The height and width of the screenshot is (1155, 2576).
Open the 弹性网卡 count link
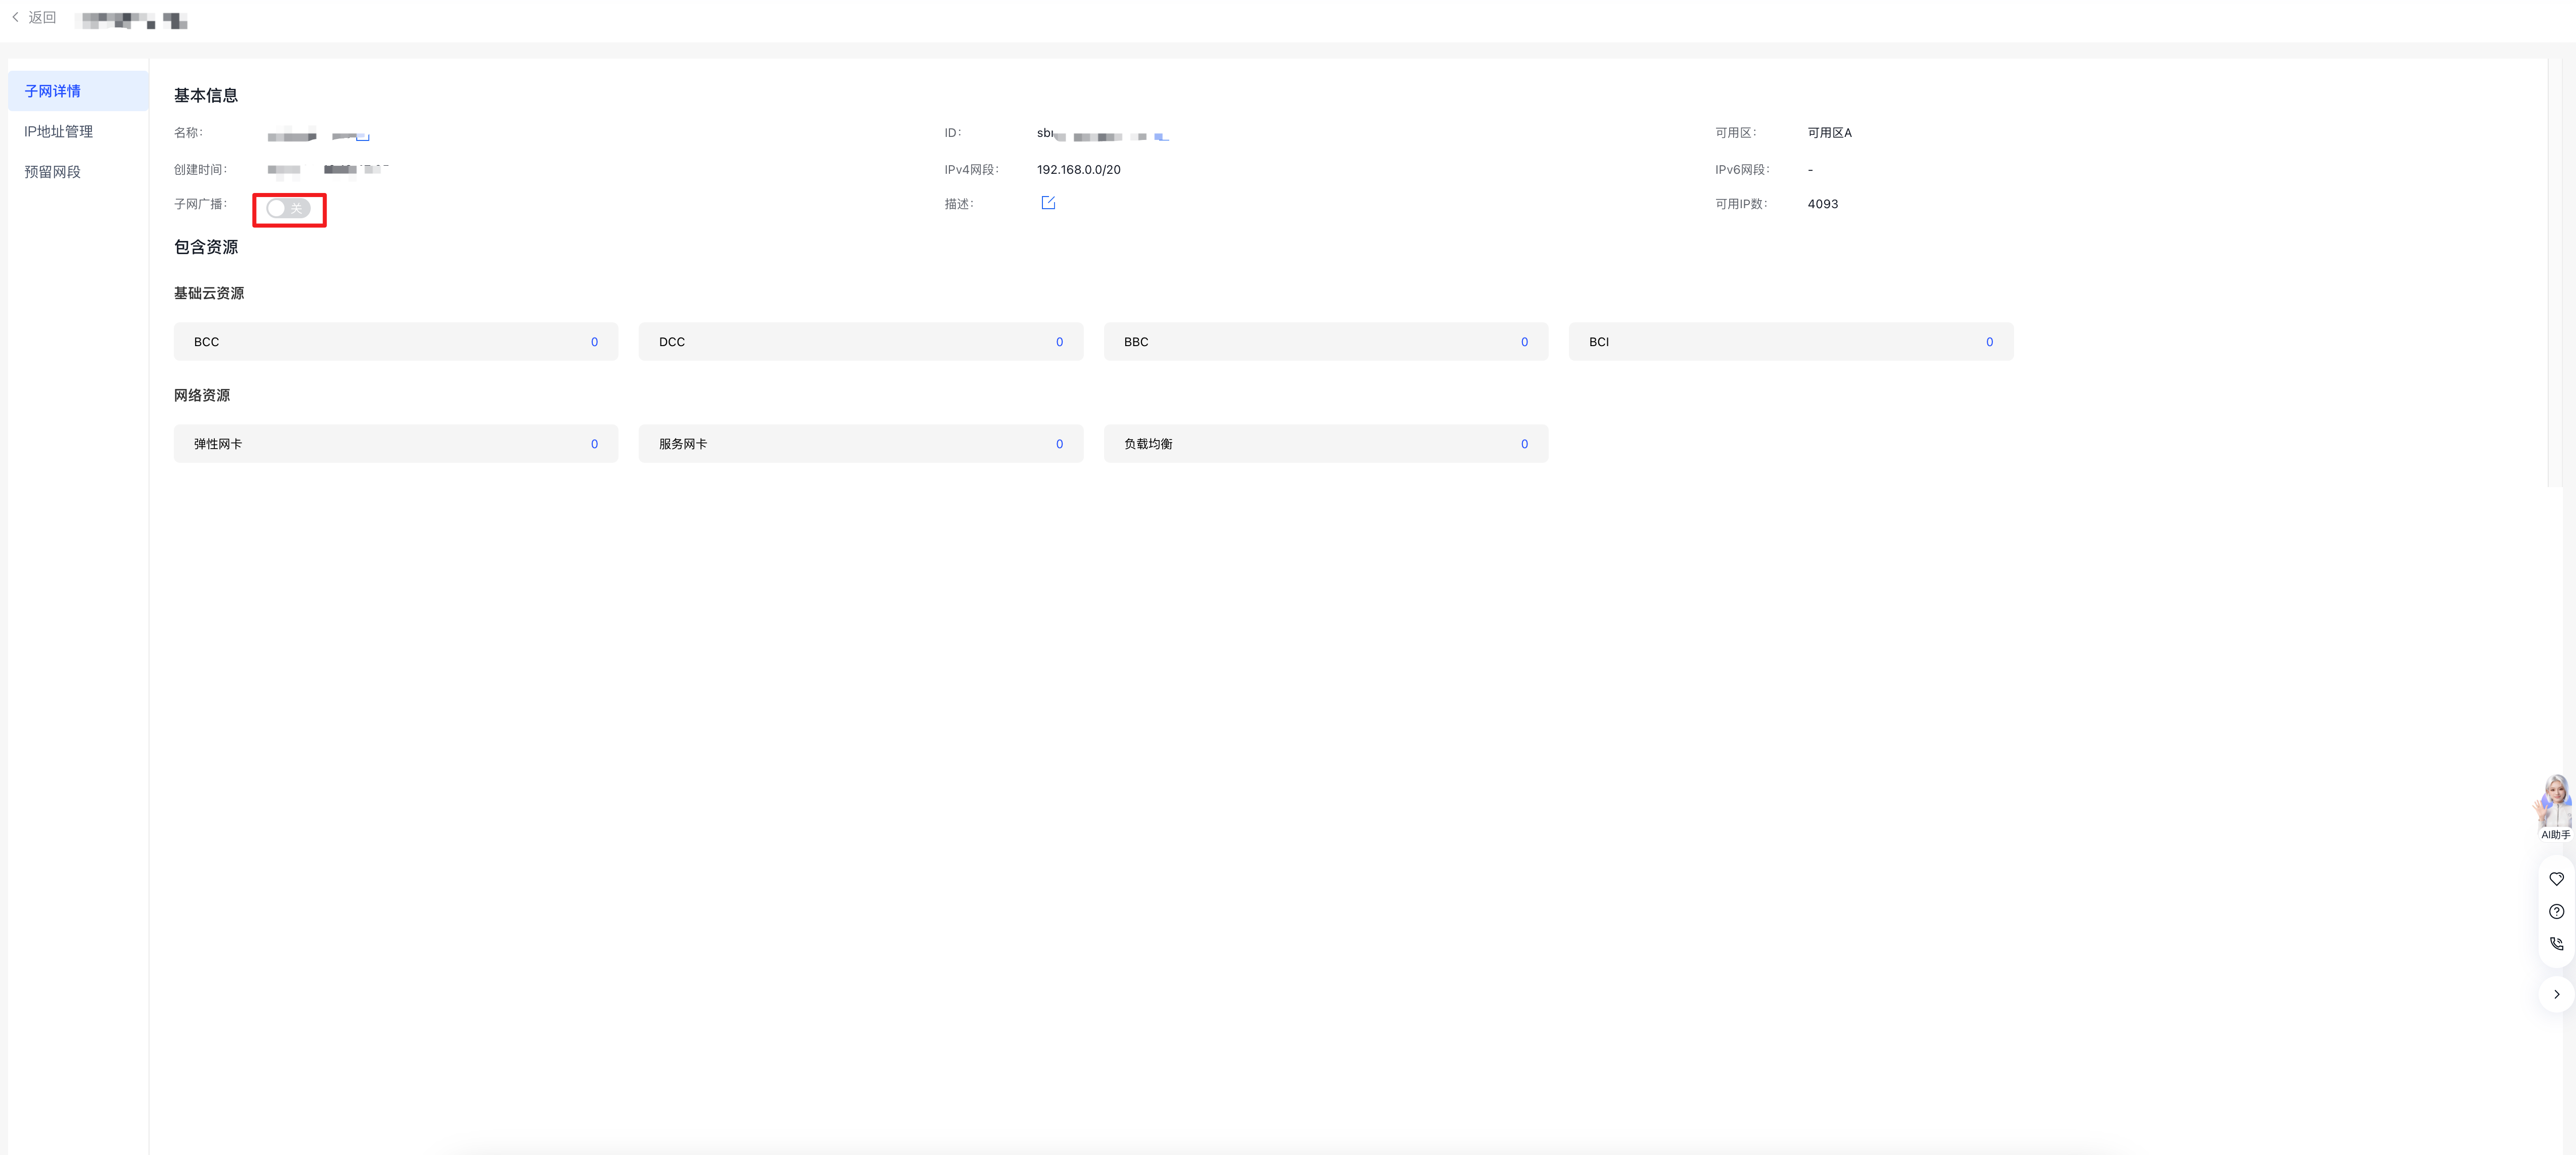pyautogui.click(x=594, y=444)
